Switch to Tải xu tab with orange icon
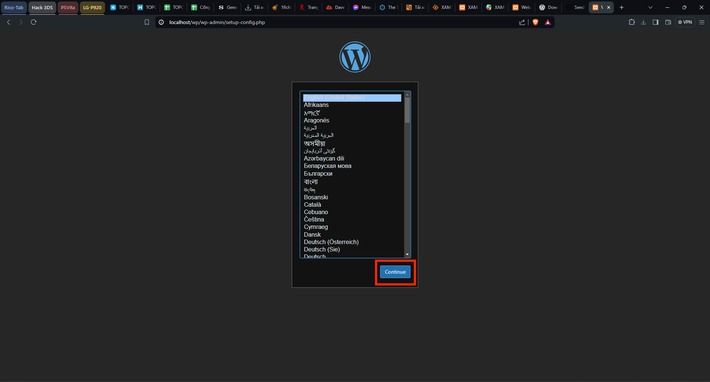This screenshot has height=382, width=710. tap(415, 7)
